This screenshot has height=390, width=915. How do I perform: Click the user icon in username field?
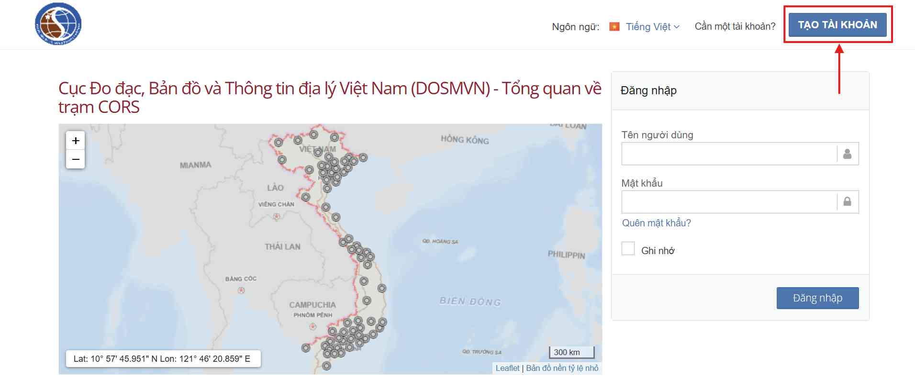(847, 154)
